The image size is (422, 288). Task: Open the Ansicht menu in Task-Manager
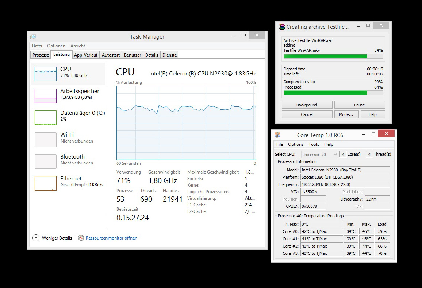point(77,46)
